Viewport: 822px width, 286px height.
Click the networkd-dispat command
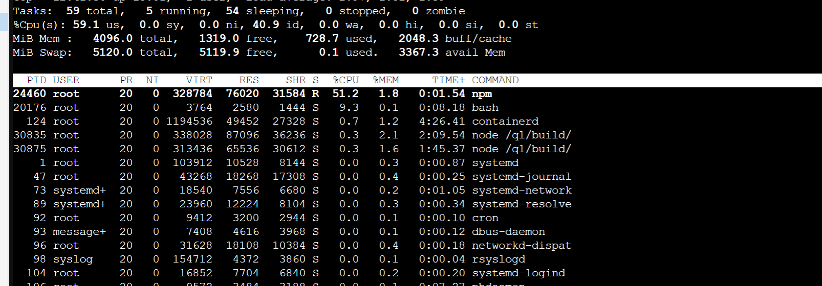coord(521,246)
